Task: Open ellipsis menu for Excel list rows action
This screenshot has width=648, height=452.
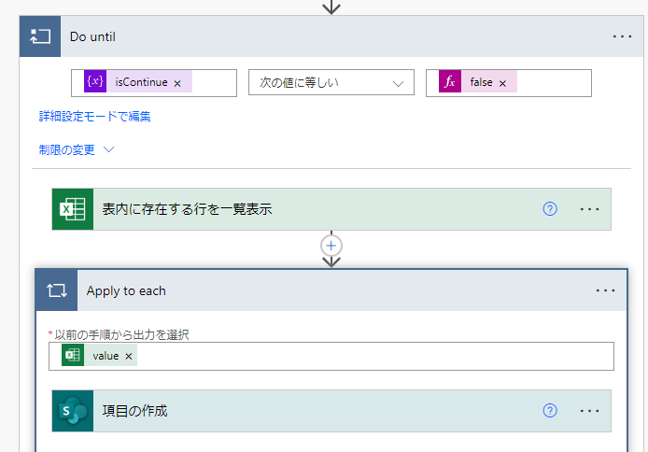Action: coord(589,209)
